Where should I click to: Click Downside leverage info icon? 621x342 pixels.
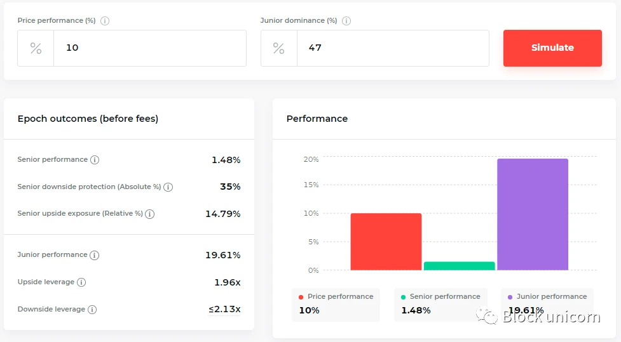pos(92,310)
